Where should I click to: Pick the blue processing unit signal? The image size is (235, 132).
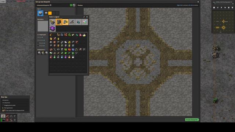[73, 49]
